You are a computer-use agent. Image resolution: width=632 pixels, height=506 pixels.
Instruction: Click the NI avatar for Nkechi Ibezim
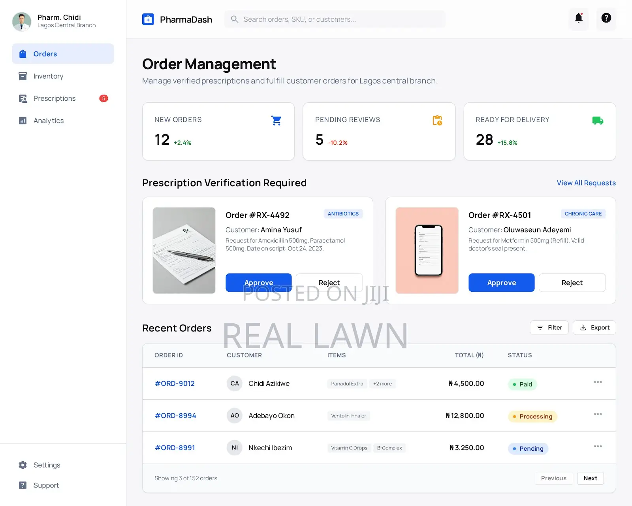coord(235,447)
